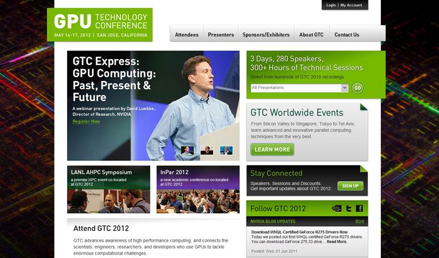
Task: Open the Contact Us menu
Action: coord(346,35)
